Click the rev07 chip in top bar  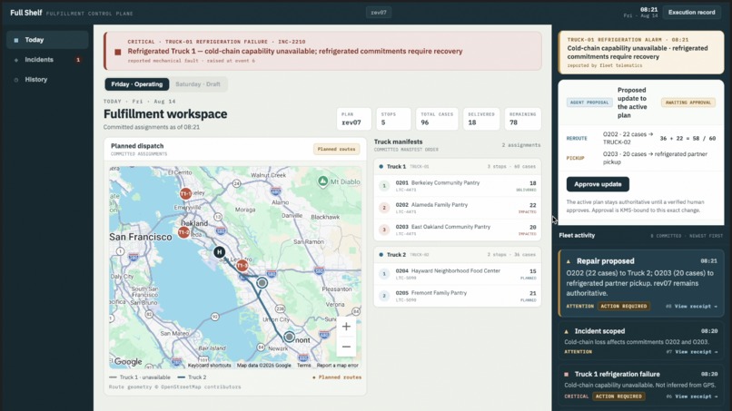[x=379, y=13]
